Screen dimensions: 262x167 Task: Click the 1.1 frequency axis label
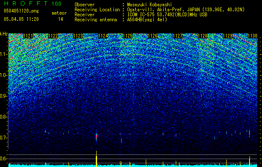pyautogui.click(x=3, y=54)
